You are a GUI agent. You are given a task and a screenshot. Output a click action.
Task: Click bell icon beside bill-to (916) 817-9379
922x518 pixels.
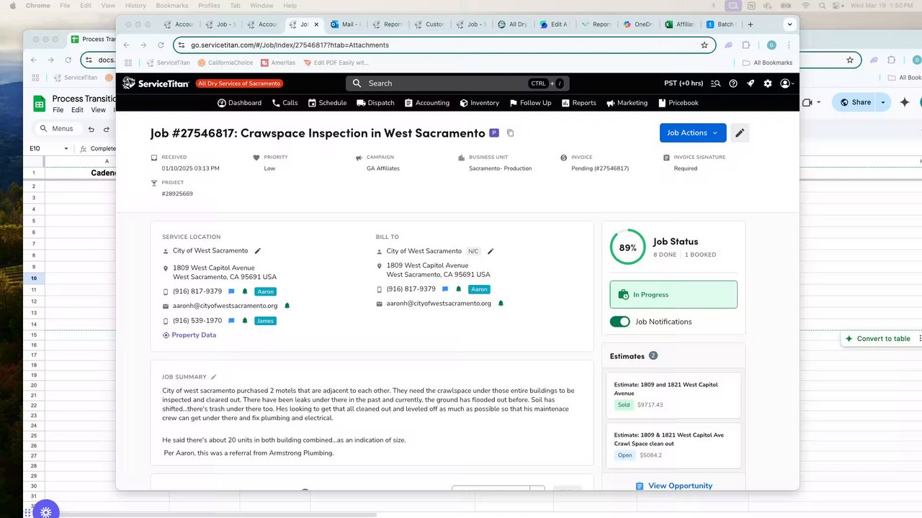point(458,289)
